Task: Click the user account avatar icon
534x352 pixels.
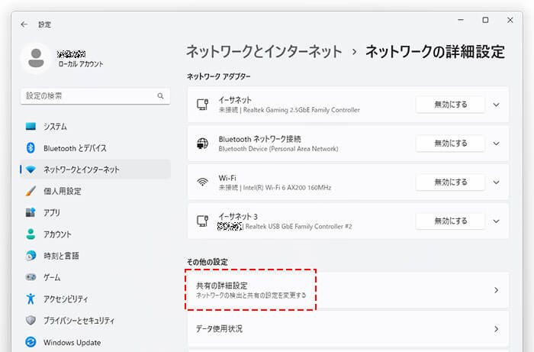Action: (x=36, y=58)
